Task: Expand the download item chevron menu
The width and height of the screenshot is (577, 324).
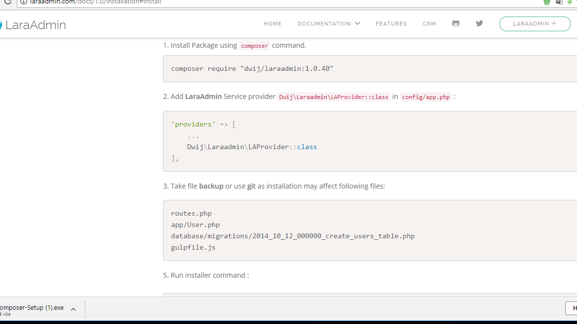Action: (73, 309)
